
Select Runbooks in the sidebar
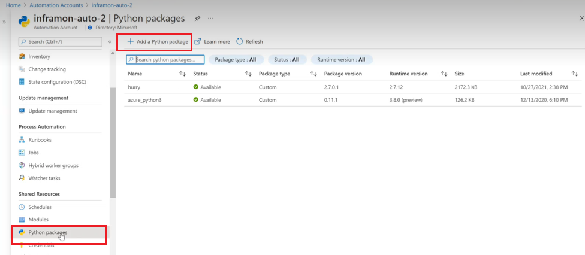click(40, 140)
